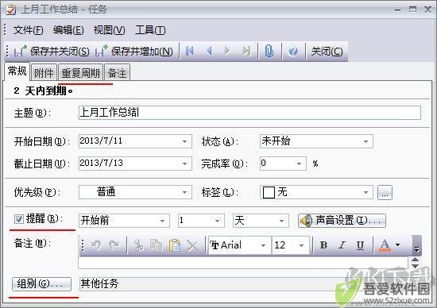Expand the 开始日期 date dropdown

pos(184,141)
